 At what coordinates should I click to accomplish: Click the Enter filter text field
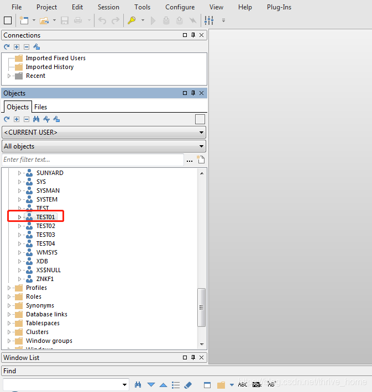pyautogui.click(x=93, y=160)
